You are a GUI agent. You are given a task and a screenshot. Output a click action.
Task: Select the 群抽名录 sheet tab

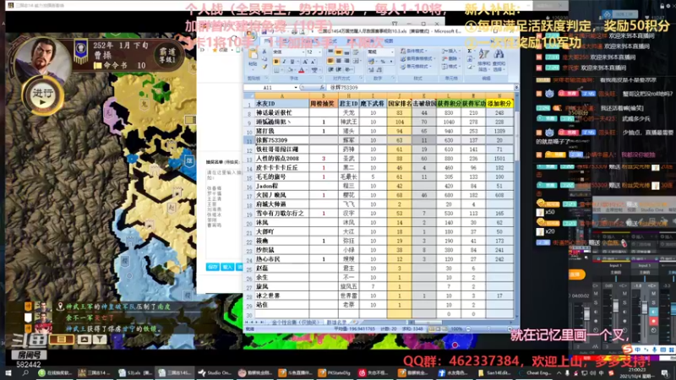click(x=336, y=323)
